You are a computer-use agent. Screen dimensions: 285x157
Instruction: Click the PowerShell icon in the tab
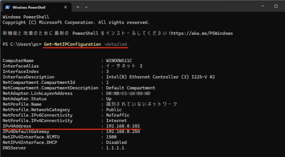[8, 7]
